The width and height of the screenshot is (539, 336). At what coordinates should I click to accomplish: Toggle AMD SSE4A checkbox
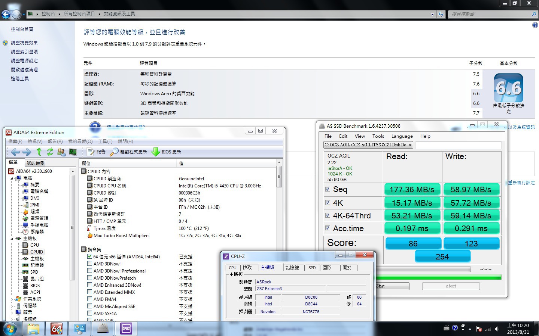(x=89, y=313)
